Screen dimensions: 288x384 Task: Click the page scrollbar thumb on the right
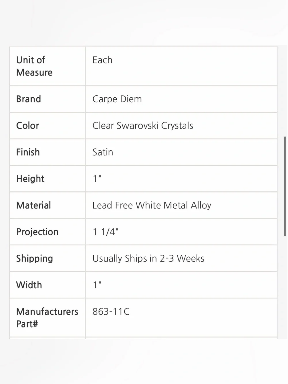click(285, 186)
